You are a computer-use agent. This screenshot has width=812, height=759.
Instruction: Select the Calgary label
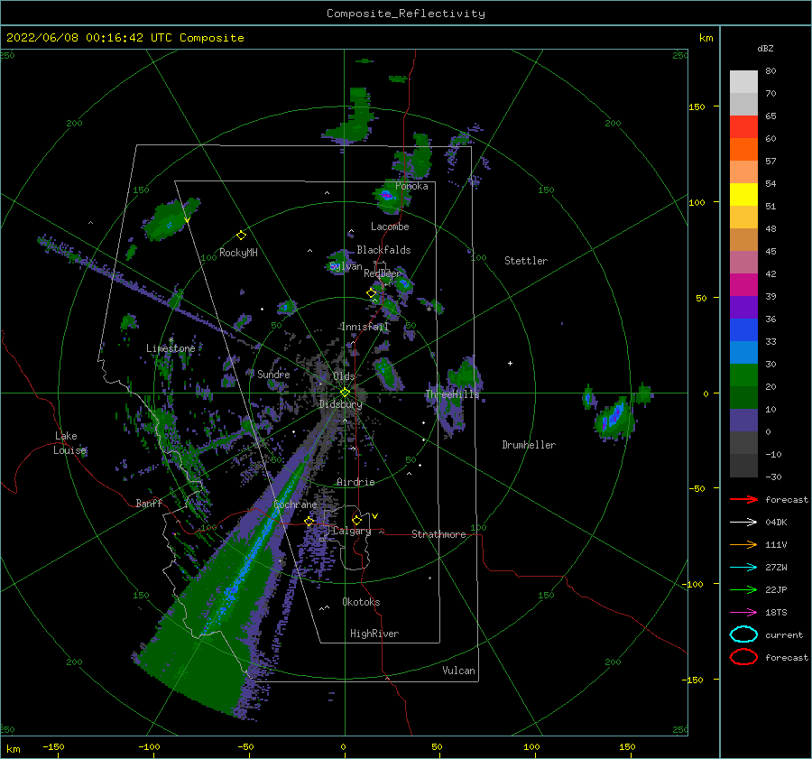pos(352,531)
